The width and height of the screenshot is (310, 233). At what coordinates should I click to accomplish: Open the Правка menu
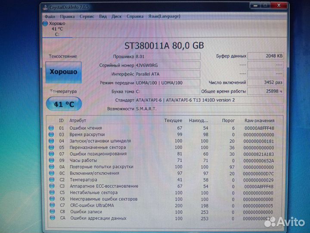coord(67,16)
